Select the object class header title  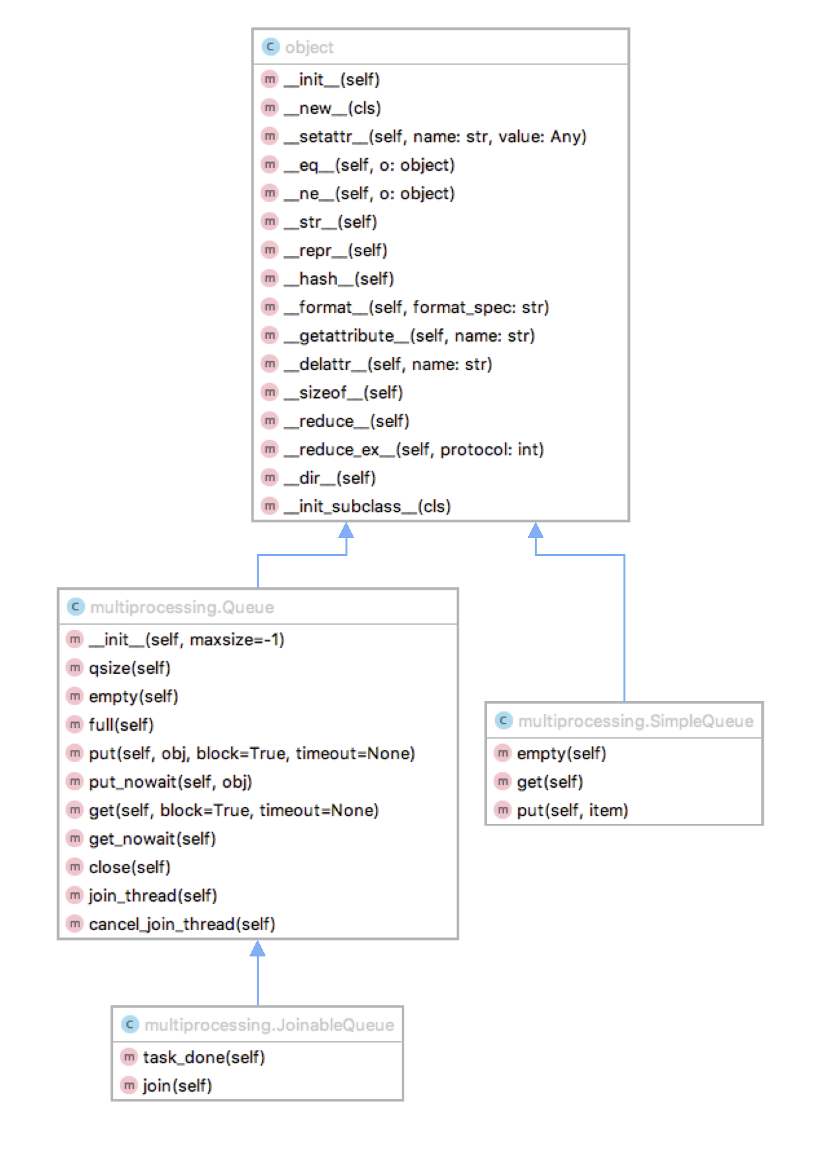click(309, 47)
